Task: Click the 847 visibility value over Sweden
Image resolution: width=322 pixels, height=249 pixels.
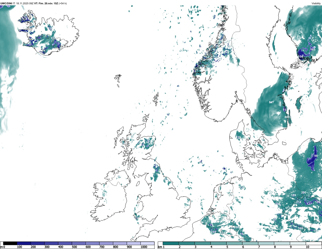Action: (271, 102)
